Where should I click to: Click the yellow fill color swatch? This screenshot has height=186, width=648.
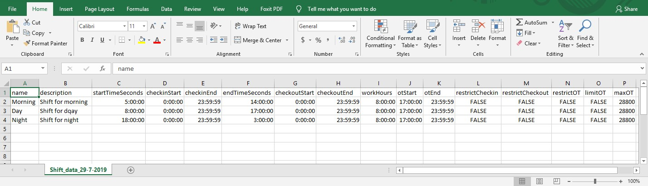click(x=142, y=40)
